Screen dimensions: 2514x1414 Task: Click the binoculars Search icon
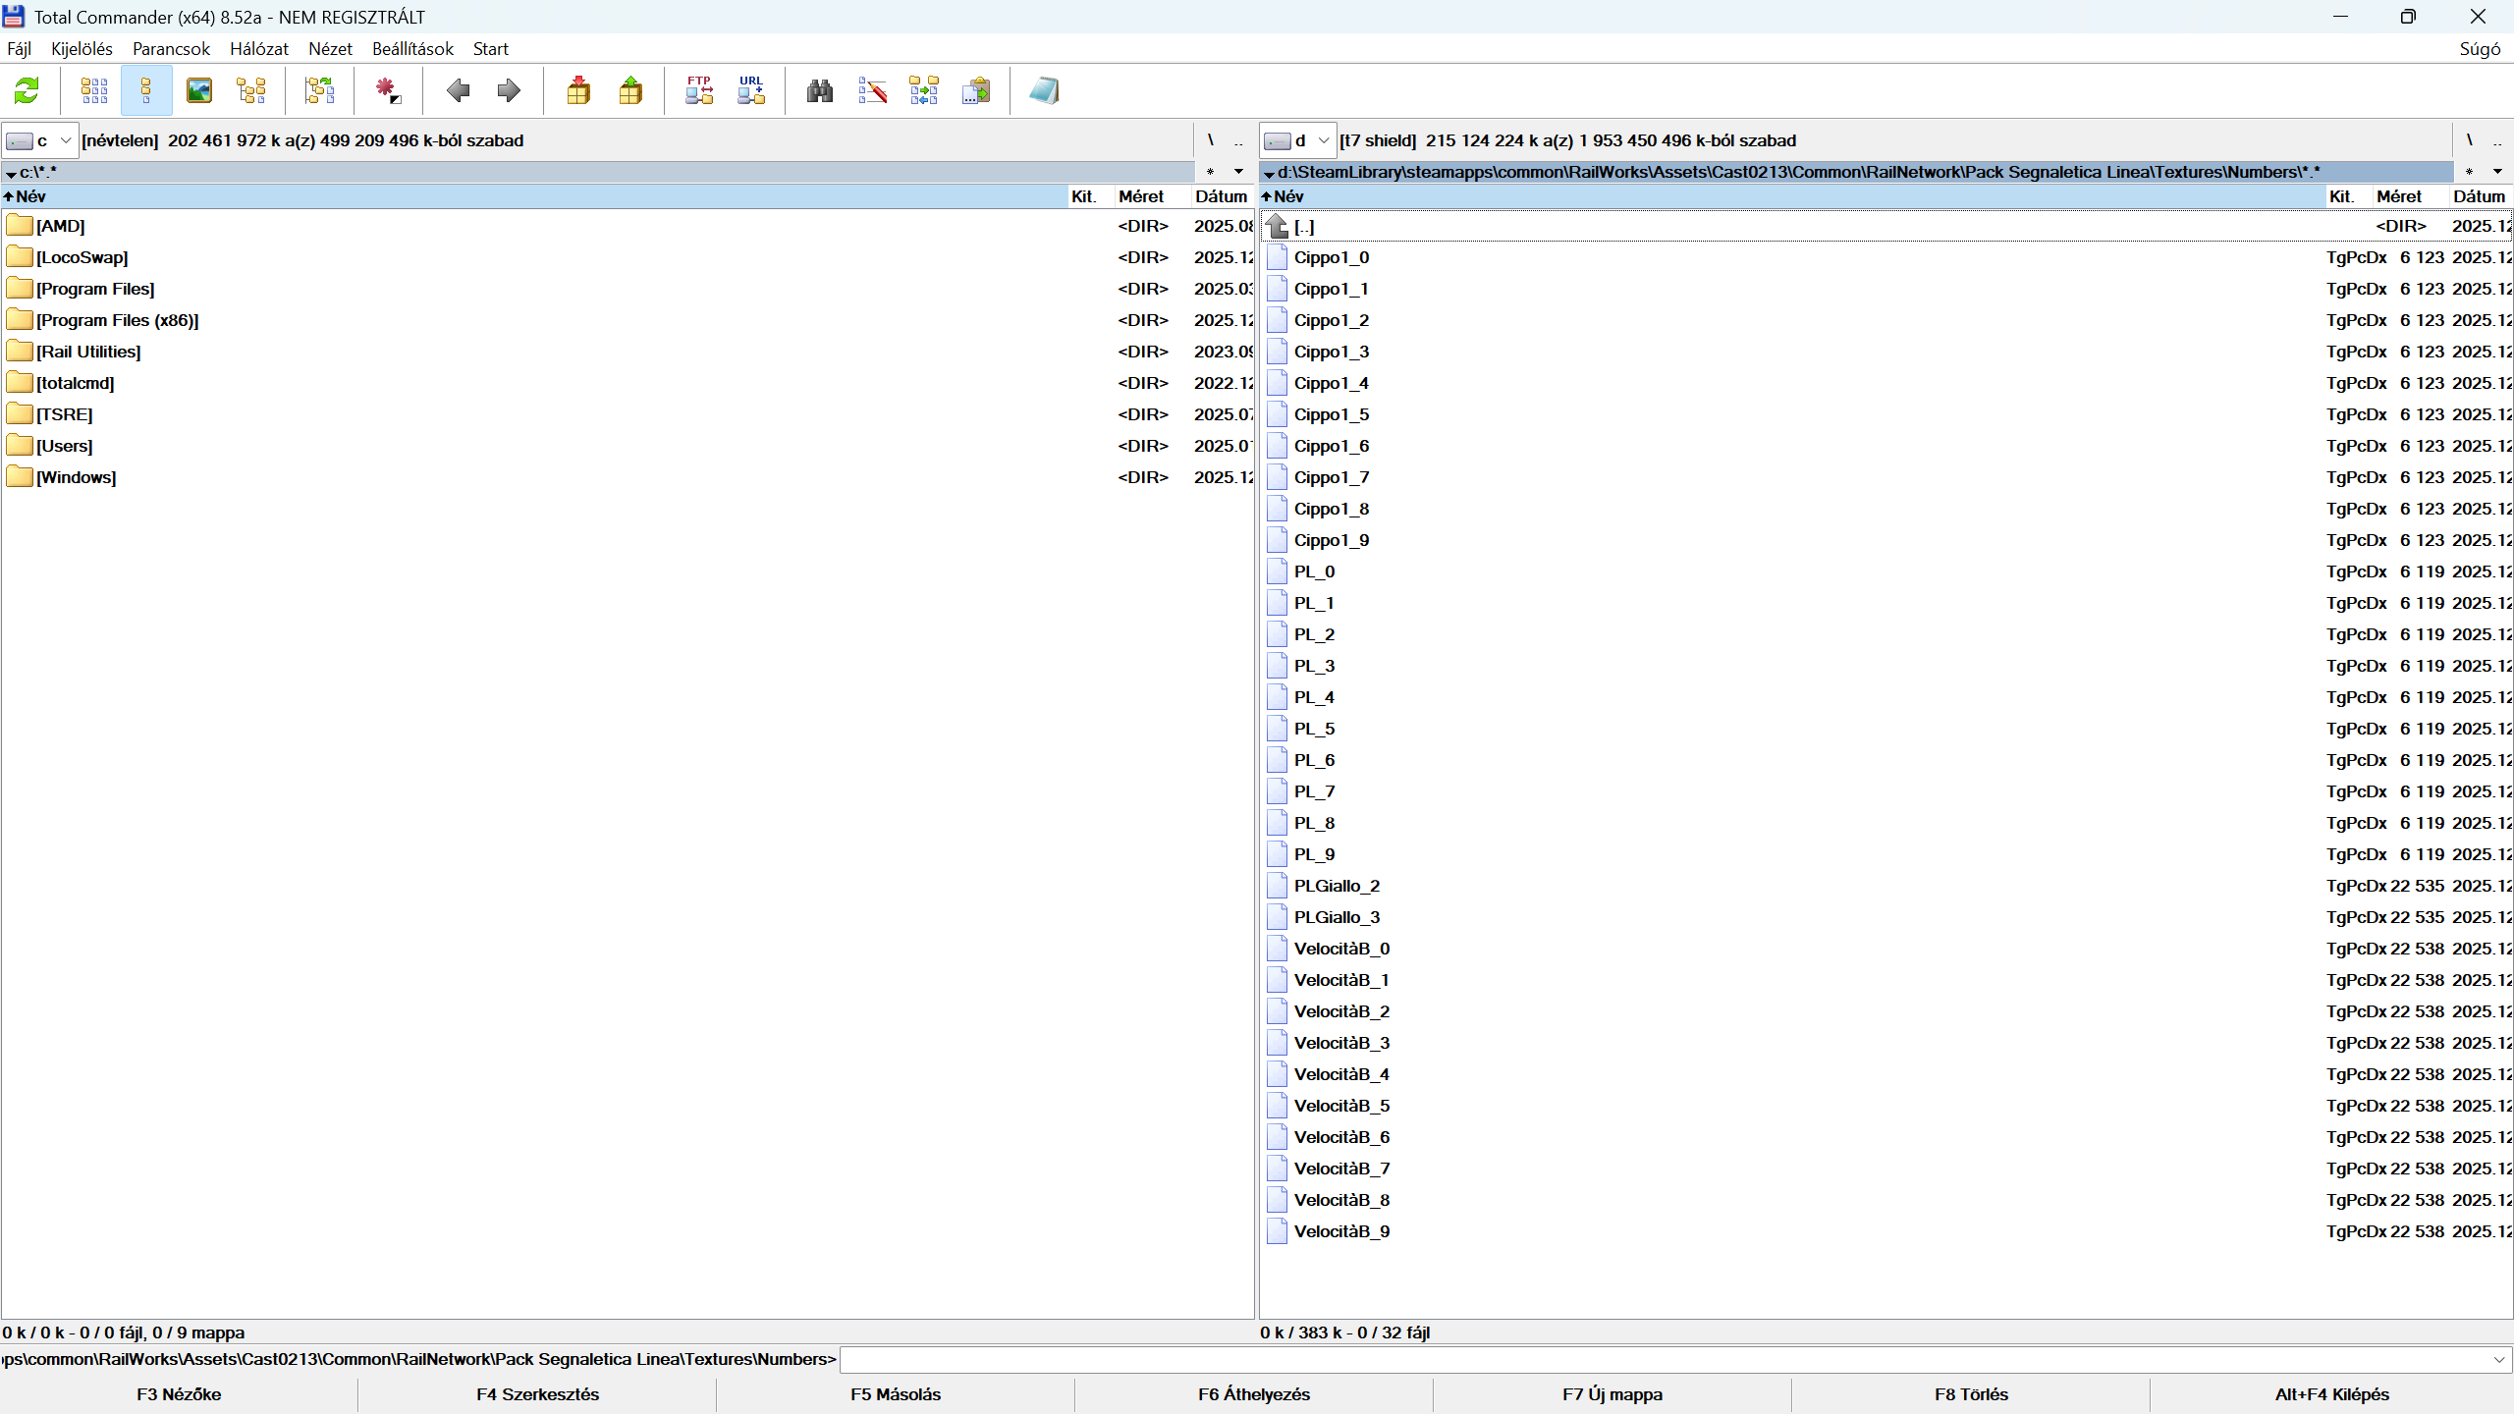[x=820, y=91]
